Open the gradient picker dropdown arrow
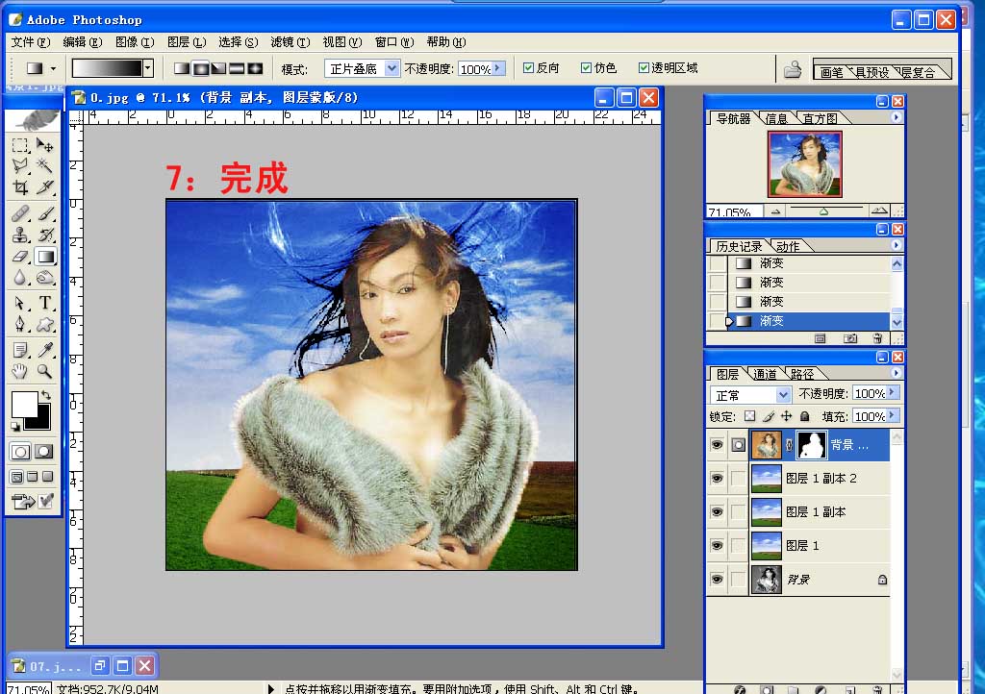985x694 pixels. tap(147, 68)
